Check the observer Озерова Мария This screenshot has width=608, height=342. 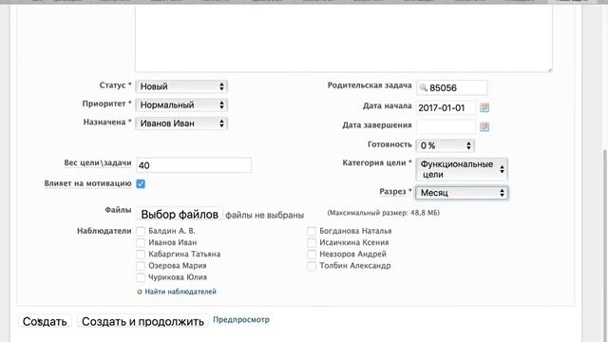tap(141, 266)
